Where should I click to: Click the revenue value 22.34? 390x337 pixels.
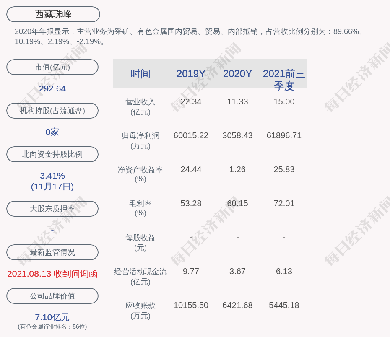pyautogui.click(x=191, y=102)
